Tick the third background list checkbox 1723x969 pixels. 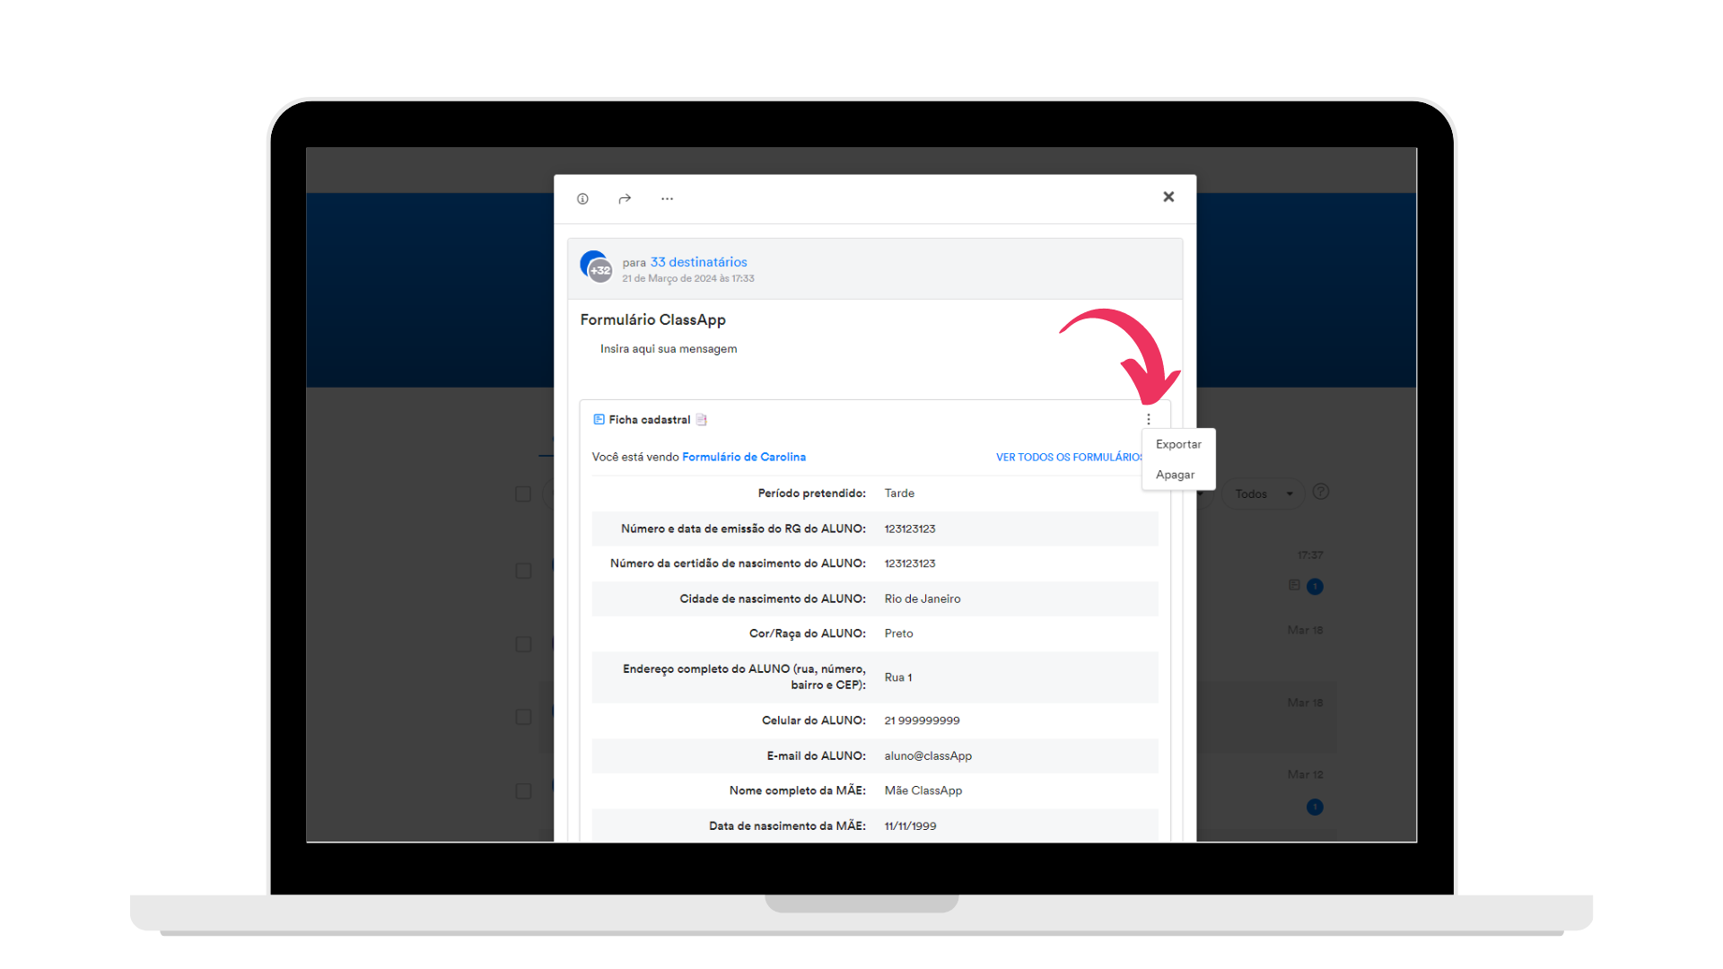point(523,644)
